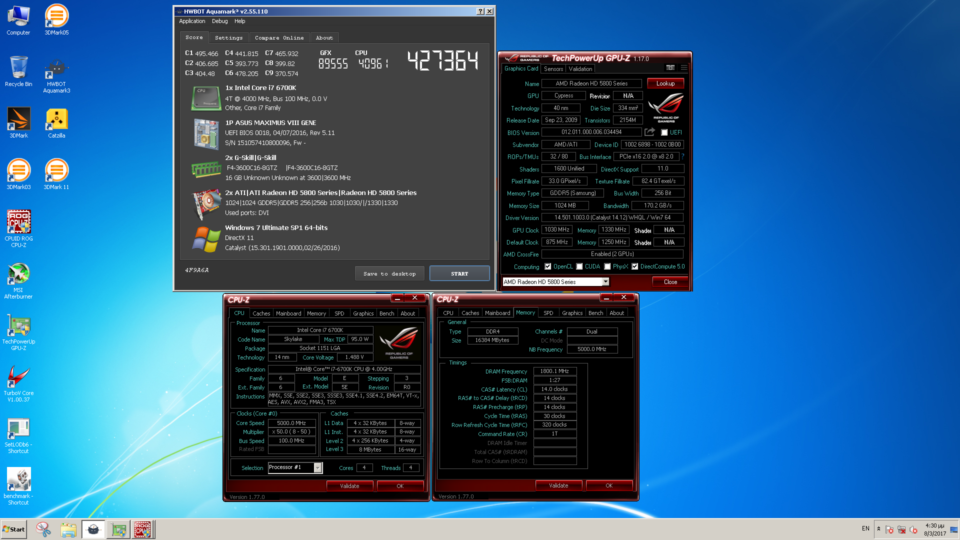Image resolution: width=960 pixels, height=540 pixels.
Task: Click OK in the left CPU-Z window
Action: click(x=399, y=486)
